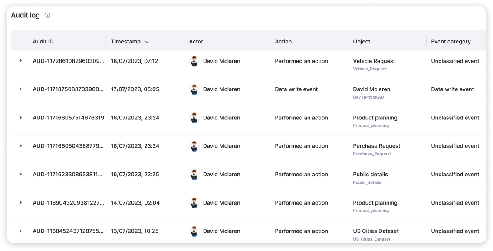The height and width of the screenshot is (251, 493).
Task: Expand the Data write event audit row
Action: pos(20,89)
